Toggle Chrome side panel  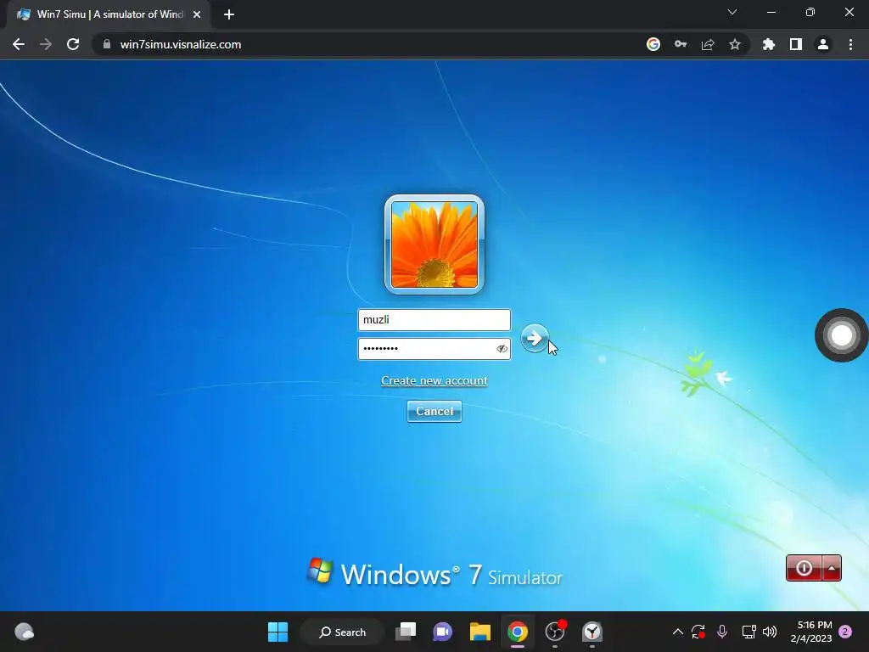[796, 44]
